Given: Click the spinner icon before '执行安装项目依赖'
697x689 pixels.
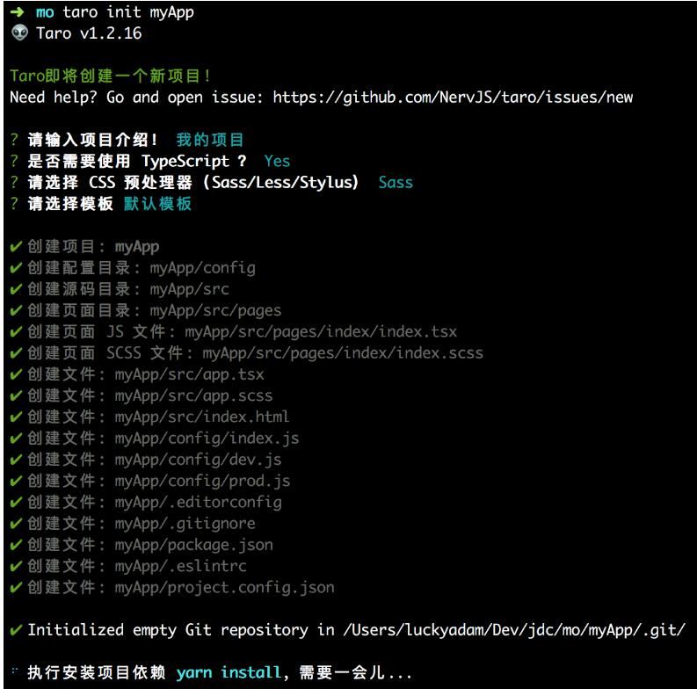Looking at the screenshot, I should [15, 671].
